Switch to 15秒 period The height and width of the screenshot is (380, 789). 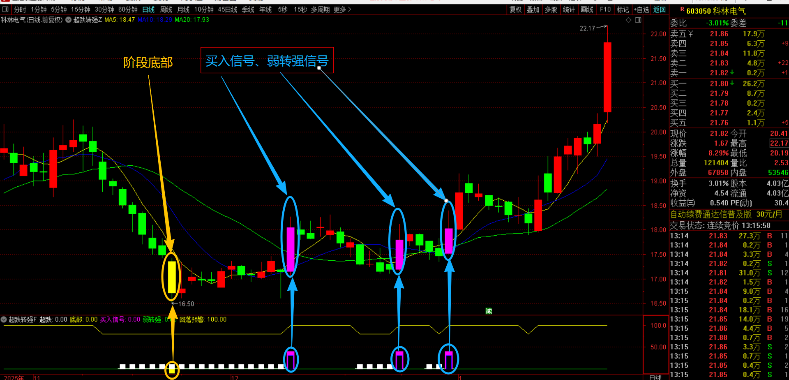[x=300, y=9]
